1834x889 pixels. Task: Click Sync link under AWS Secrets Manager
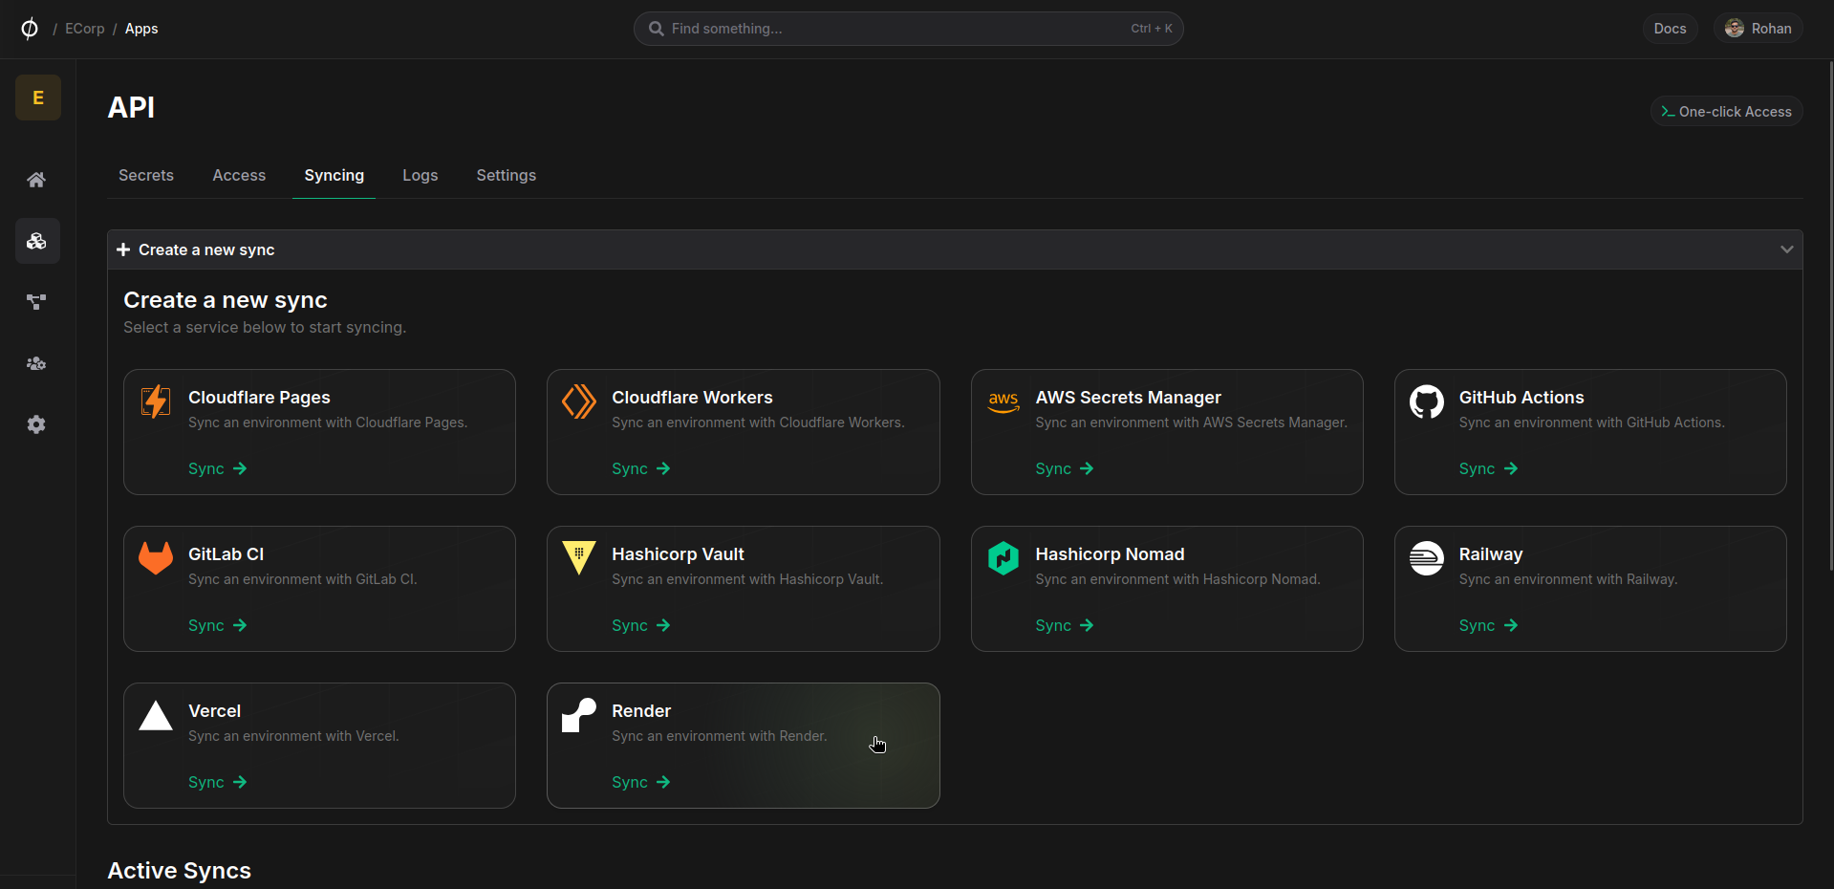point(1064,468)
